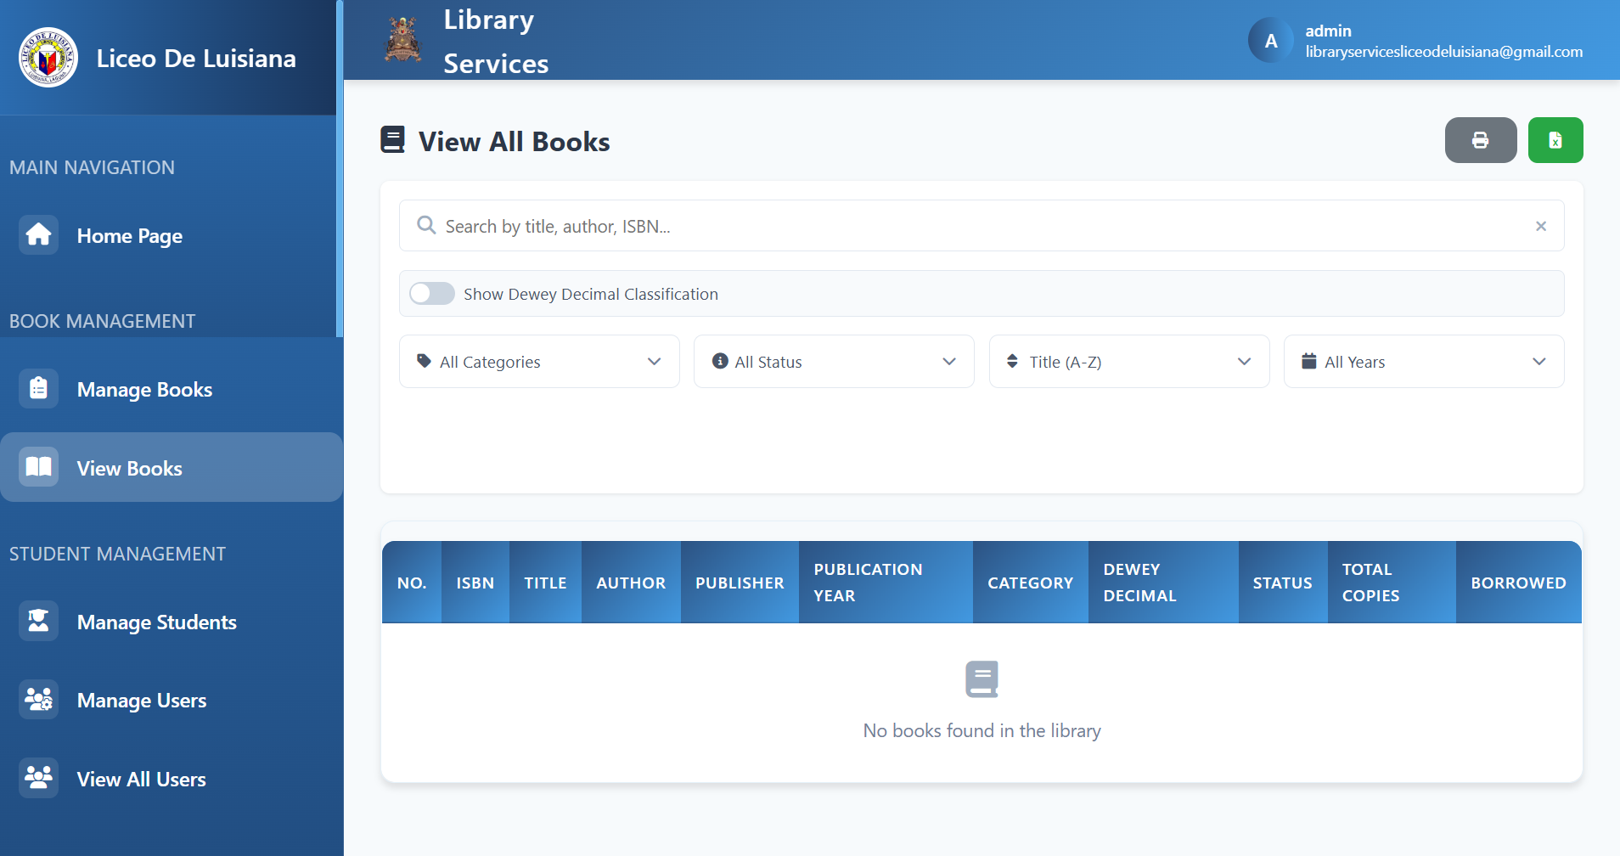
Task: Click the Manage Books clipboard icon
Action: (37, 389)
